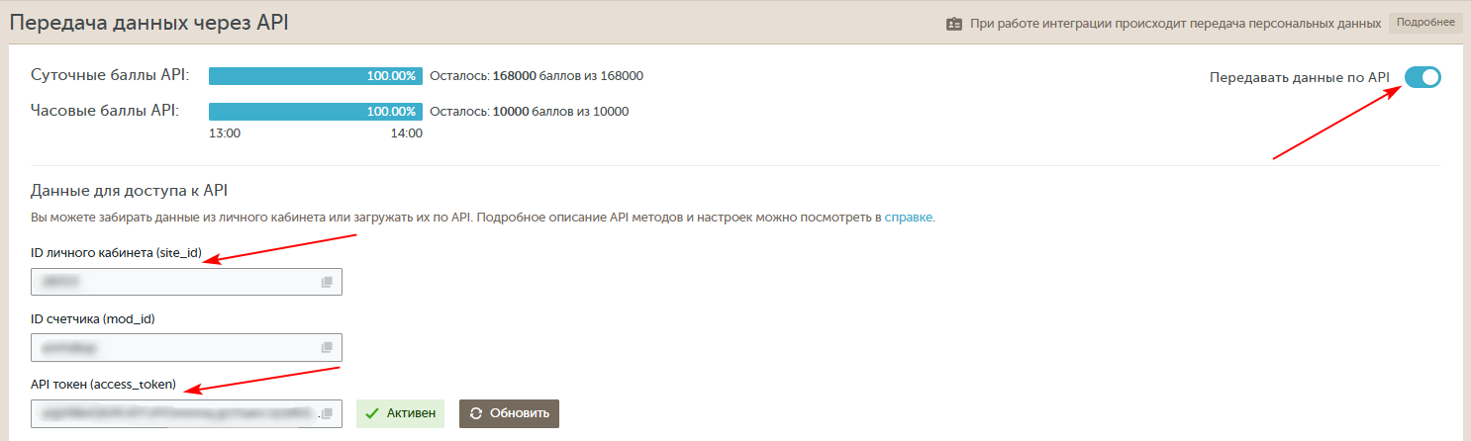Viewport: 1471px width, 441px height.
Task: Click inside the API токен field
Action: (173, 414)
